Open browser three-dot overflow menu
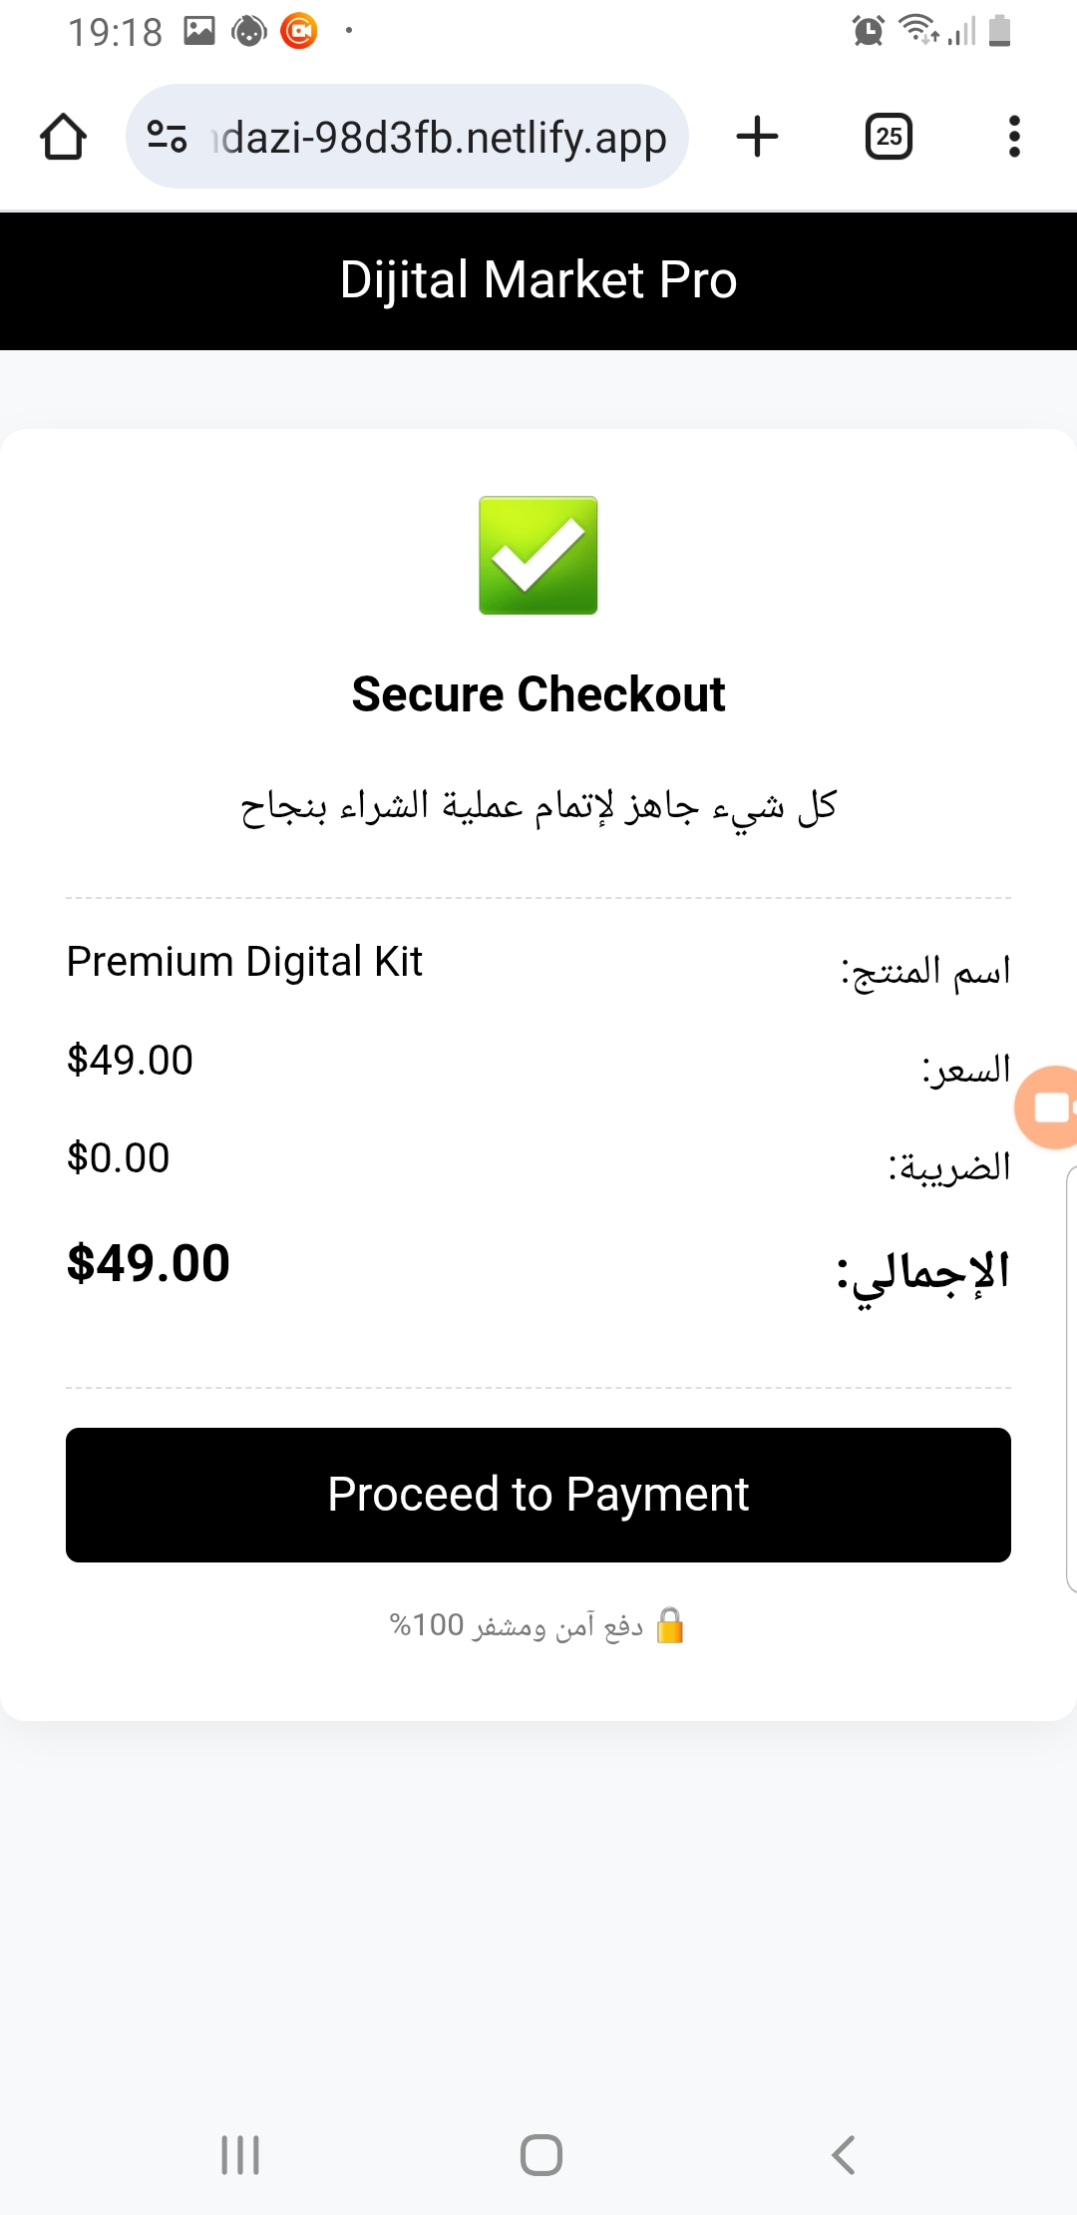1077x2215 pixels. [x=1014, y=137]
